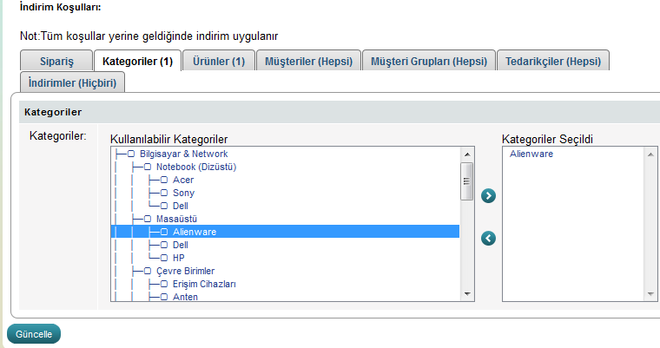Select Alienware in Kategoriler Seçildi list

(531, 154)
